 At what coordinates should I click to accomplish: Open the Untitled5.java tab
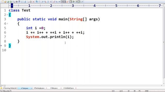pyautogui.click(x=69, y=88)
